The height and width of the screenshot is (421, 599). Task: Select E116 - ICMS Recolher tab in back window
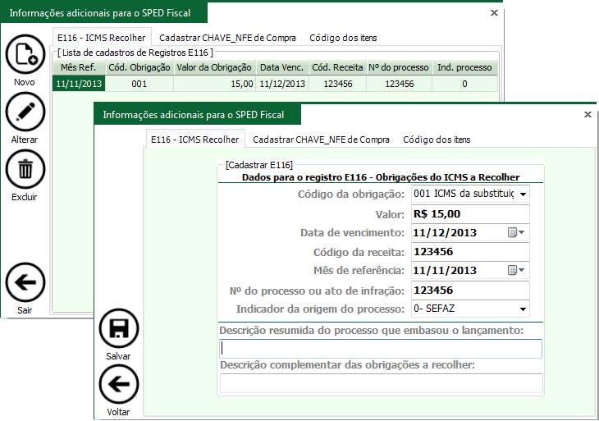[102, 38]
